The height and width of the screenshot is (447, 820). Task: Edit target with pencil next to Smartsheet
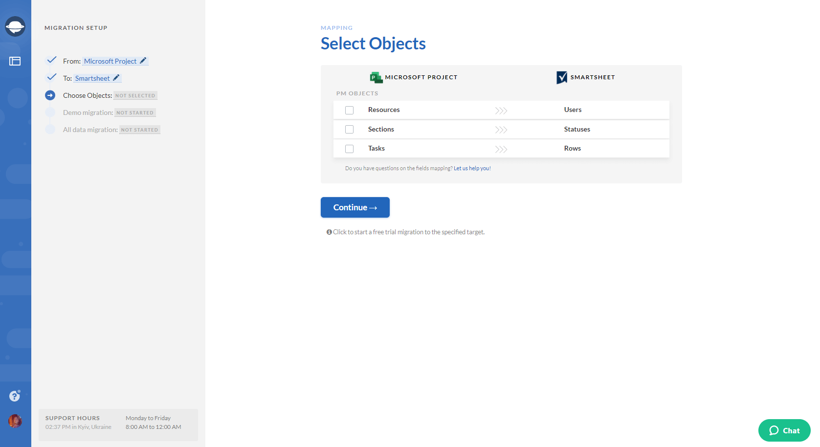(116, 78)
